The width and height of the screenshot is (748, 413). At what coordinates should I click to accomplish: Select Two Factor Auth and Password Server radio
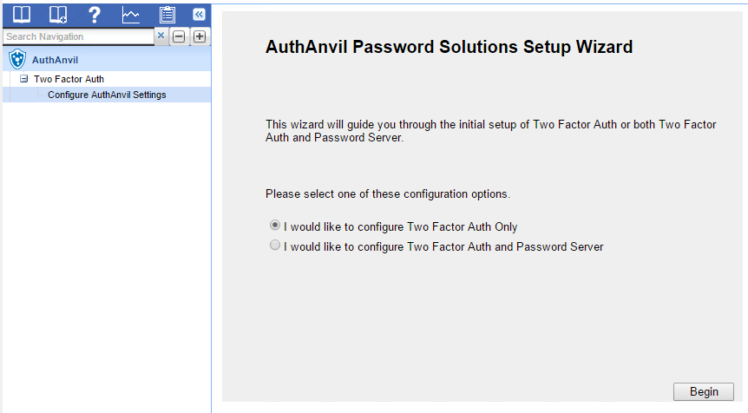(275, 246)
